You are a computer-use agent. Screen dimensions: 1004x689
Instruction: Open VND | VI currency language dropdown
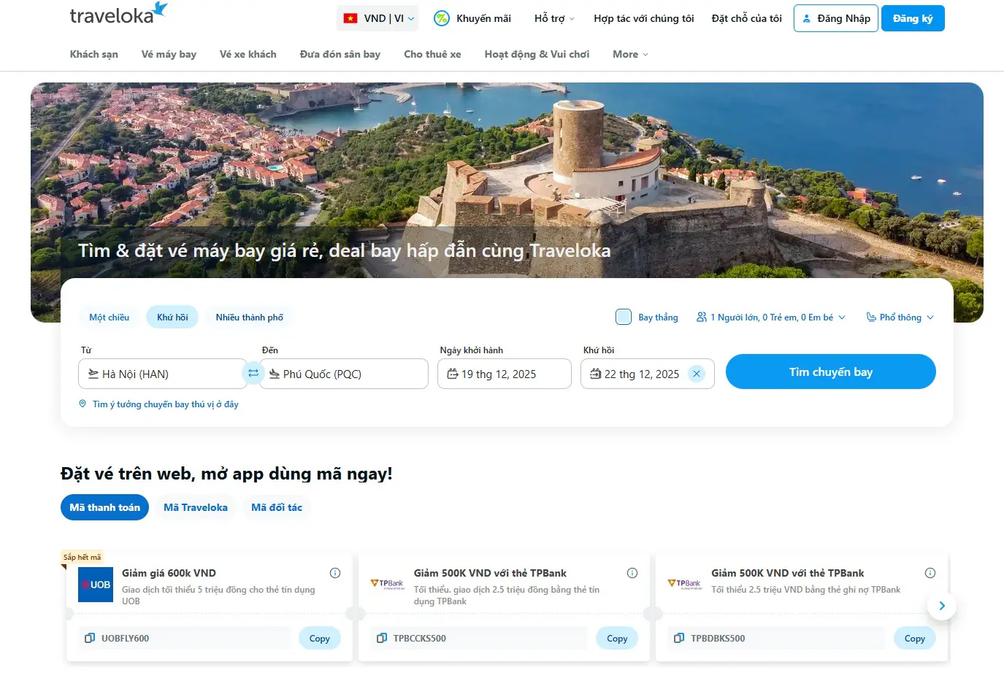point(378,18)
